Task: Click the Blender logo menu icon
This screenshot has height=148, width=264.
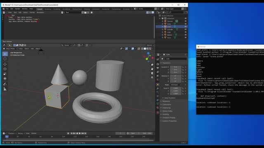Action: coord(4,9)
